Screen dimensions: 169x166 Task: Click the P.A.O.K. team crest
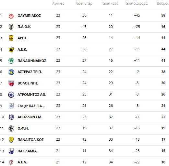(x=11, y=27)
